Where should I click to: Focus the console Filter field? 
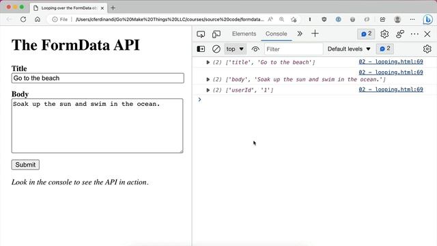point(294,49)
